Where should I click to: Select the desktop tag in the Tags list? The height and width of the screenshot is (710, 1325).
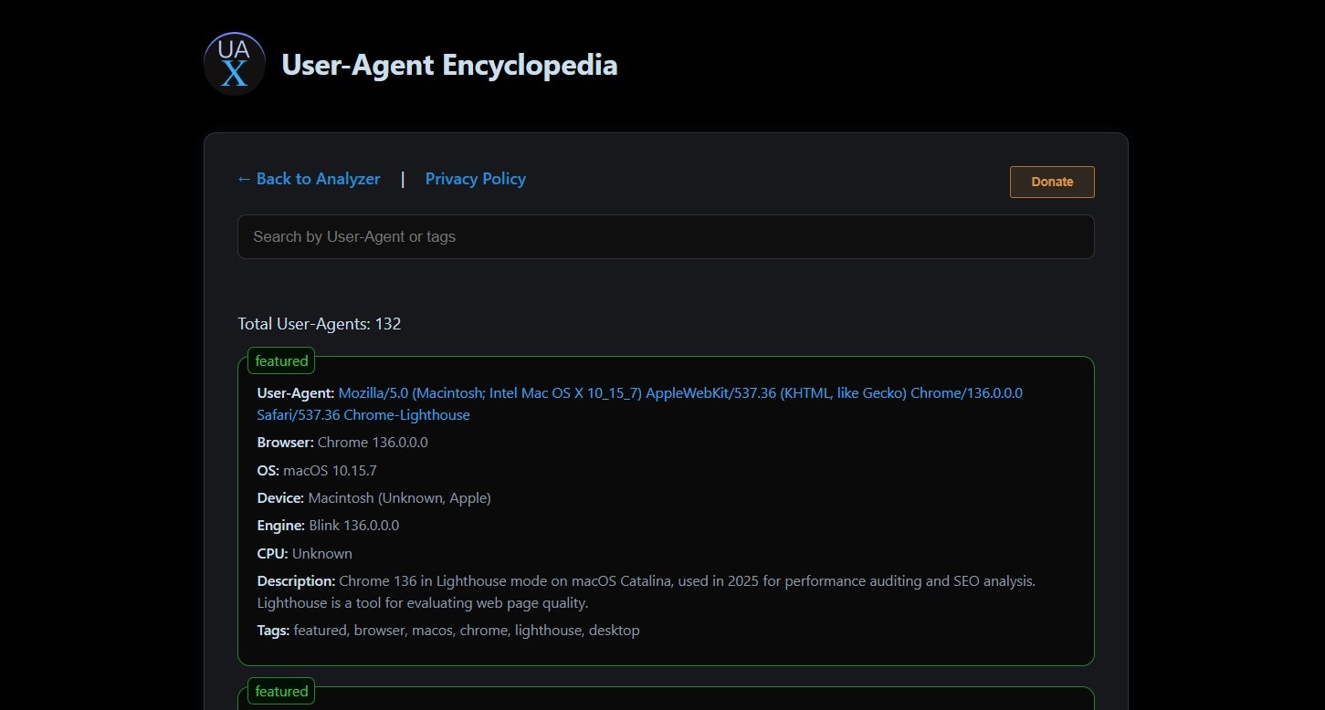(x=615, y=630)
